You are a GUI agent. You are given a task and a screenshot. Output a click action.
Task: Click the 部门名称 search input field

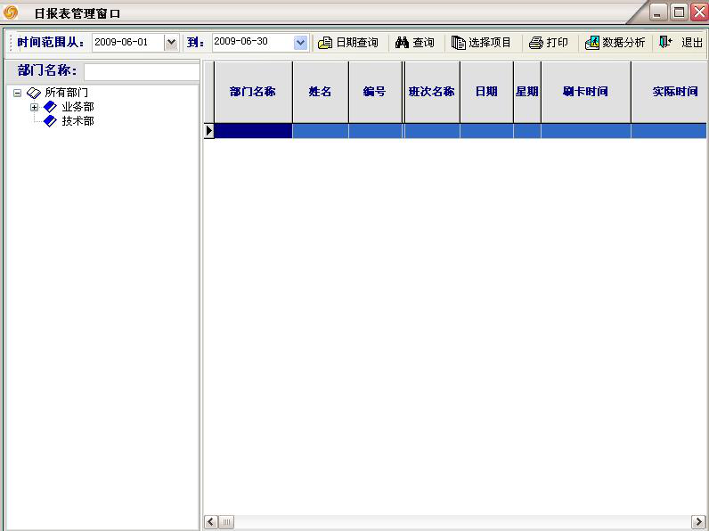click(141, 71)
